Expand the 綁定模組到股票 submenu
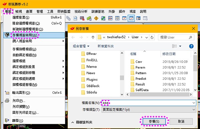This screenshot has width=200, height=129. (x=34, y=67)
